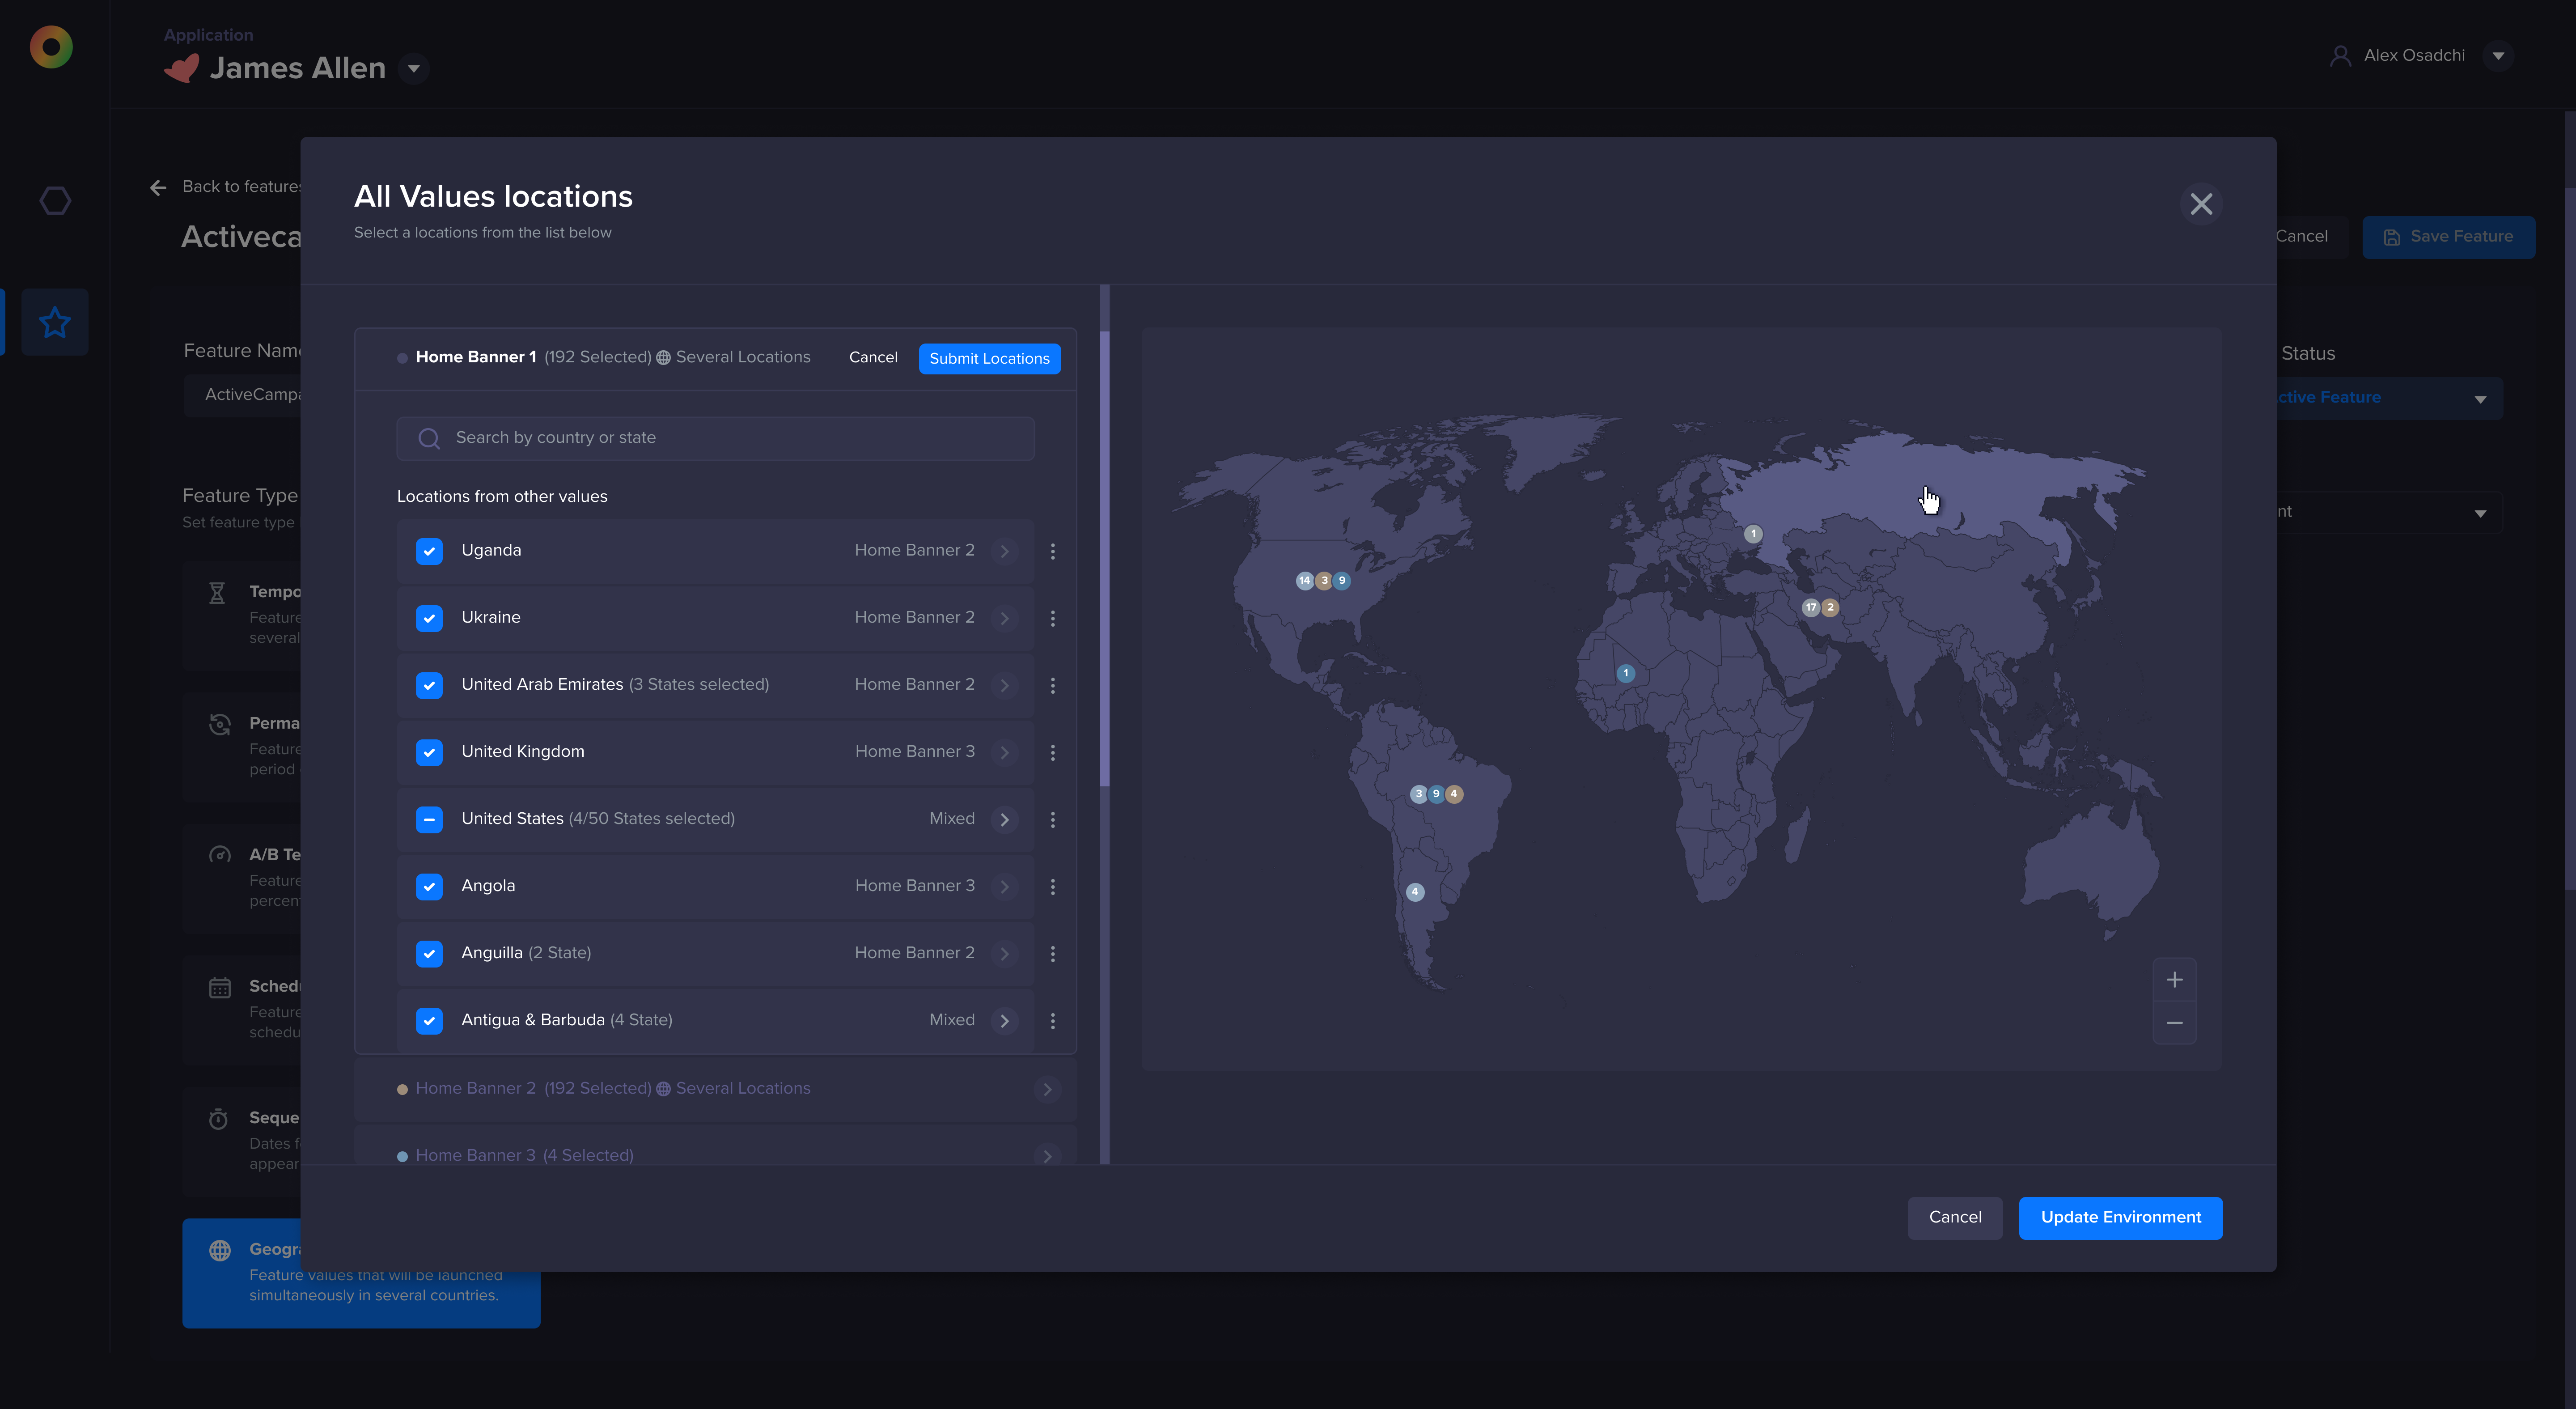Click the dialog footer Cancel button
This screenshot has height=1409, width=2576.
pyautogui.click(x=1954, y=1217)
